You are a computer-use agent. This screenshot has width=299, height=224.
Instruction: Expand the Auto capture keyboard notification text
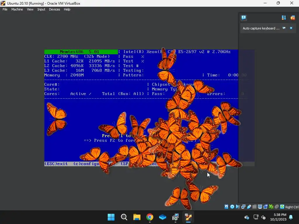261,28
